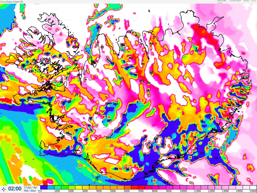The height and width of the screenshot is (193, 257).
Task: Click the 455 value on the map
Action: [x=31, y=71]
